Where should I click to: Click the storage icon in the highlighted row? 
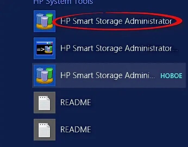(x=45, y=75)
